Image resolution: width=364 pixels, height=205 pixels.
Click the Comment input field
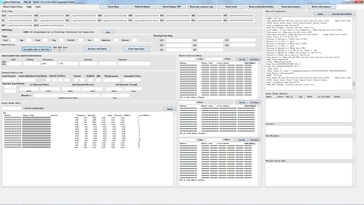(134, 63)
